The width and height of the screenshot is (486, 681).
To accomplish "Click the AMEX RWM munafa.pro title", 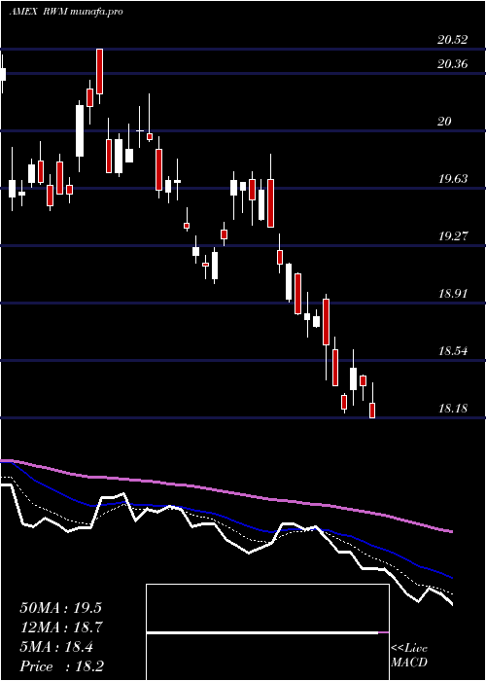I will [66, 12].
